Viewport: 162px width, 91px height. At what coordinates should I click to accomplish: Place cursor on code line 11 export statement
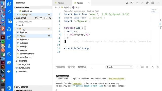pyautogui.click(x=77, y=48)
